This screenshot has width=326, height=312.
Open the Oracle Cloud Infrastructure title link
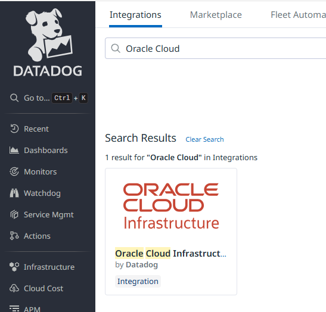170,254
